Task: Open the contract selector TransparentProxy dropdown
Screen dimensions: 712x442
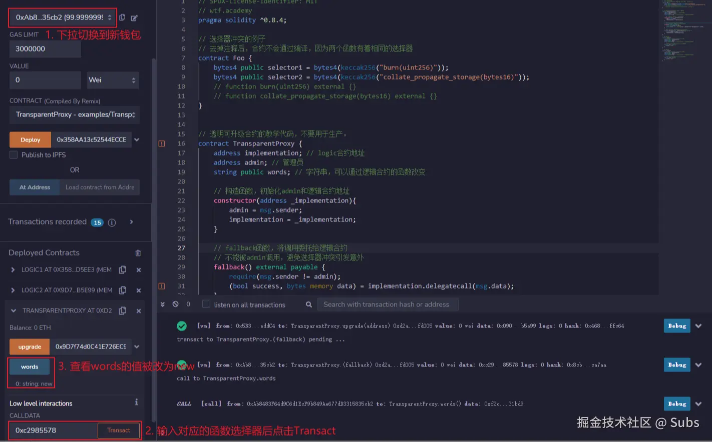Action: 75,114
